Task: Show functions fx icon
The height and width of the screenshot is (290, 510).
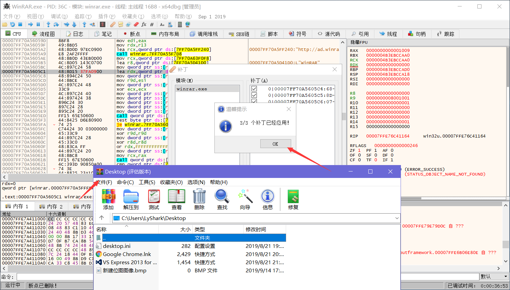Action: (144, 24)
